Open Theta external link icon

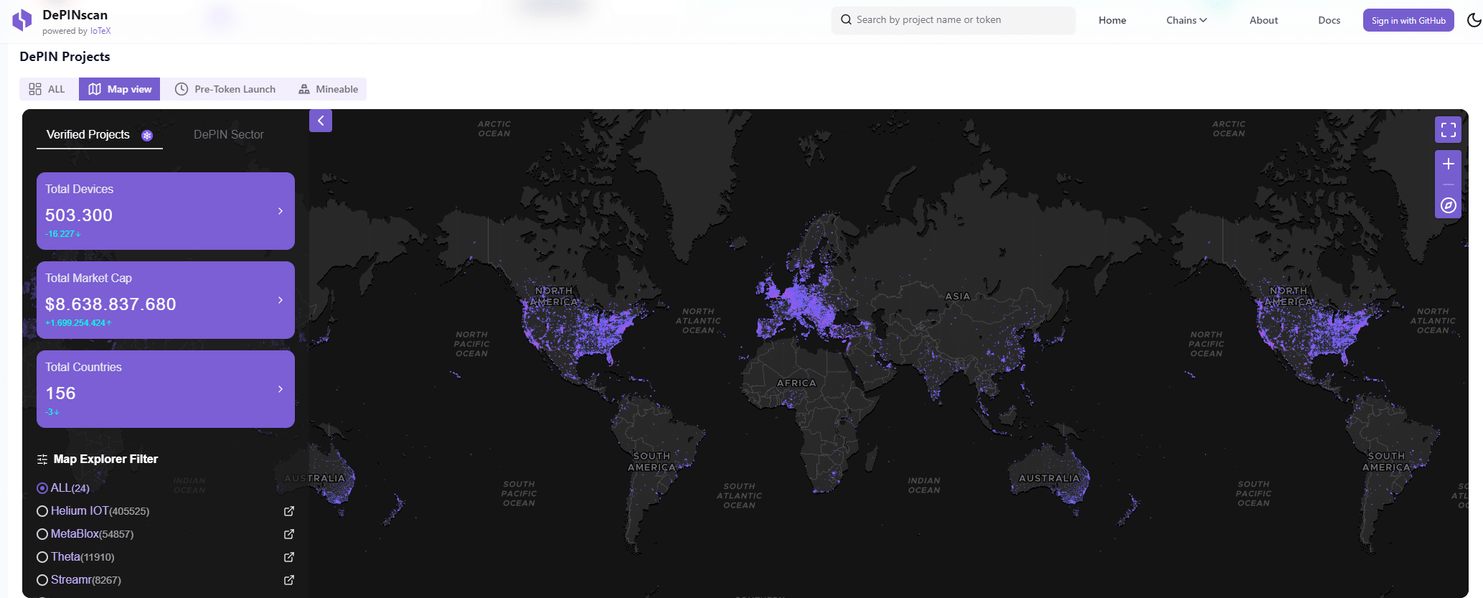(x=288, y=557)
